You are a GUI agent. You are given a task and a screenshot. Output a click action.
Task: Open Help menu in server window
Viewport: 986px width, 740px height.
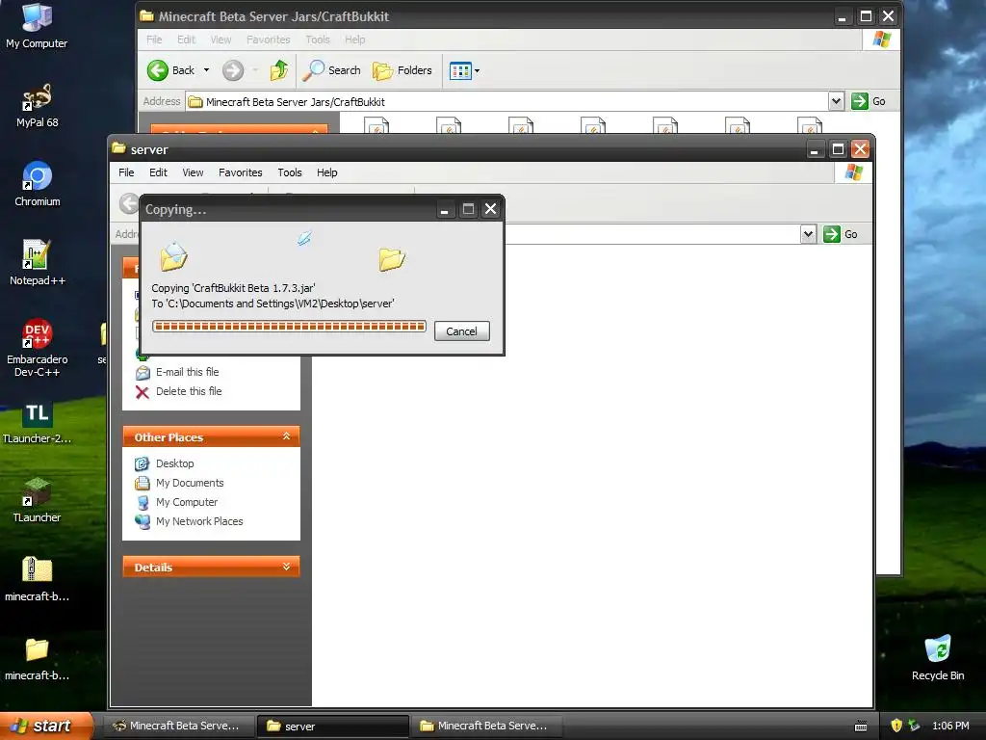[x=327, y=172]
